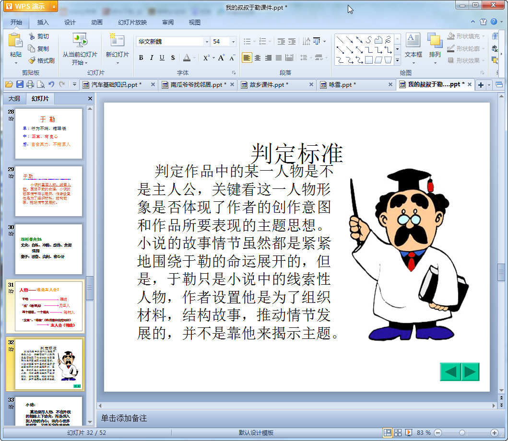Start slideshow from current slide icon
This screenshot has width=508, height=441.
[80, 41]
